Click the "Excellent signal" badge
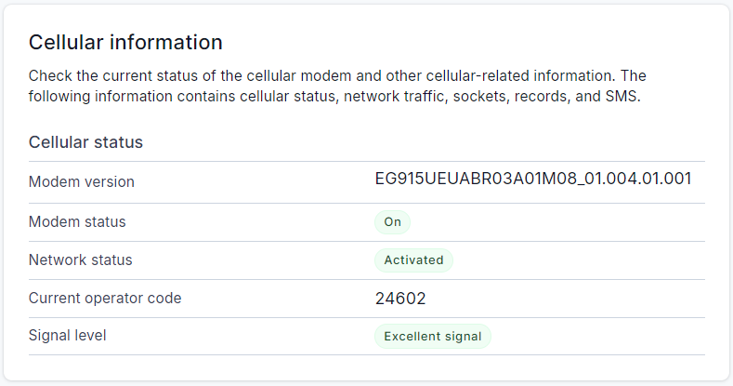 (x=432, y=337)
